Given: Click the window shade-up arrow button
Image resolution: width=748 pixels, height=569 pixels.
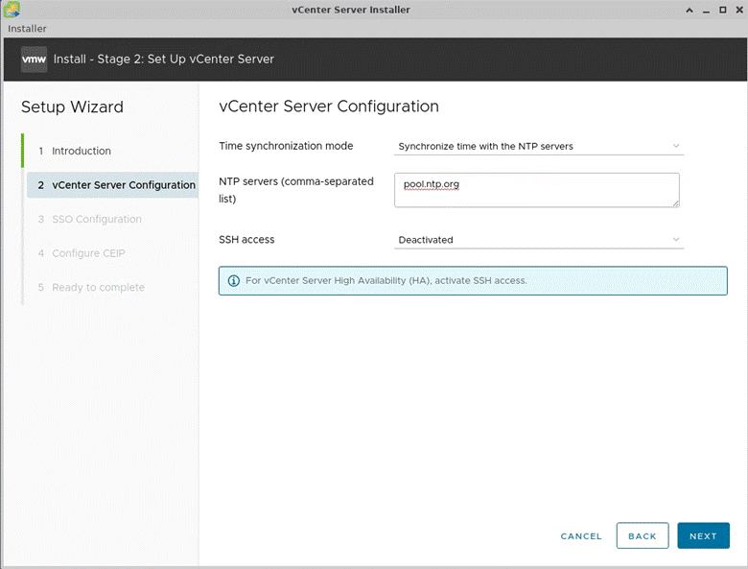Looking at the screenshot, I should coord(690,10).
